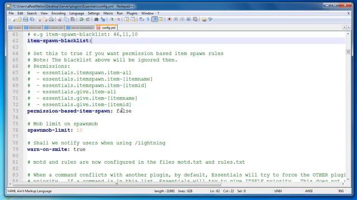Click 'YAML Ain't Markup Language' status text

coord(30,191)
